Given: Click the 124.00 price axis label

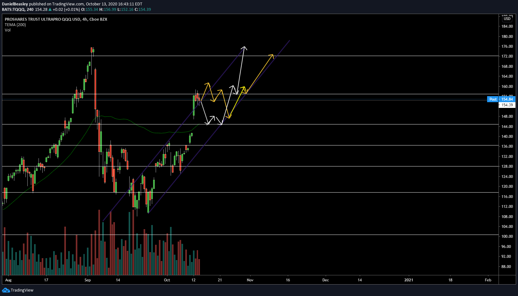Looking at the screenshot, I should coord(507,176).
